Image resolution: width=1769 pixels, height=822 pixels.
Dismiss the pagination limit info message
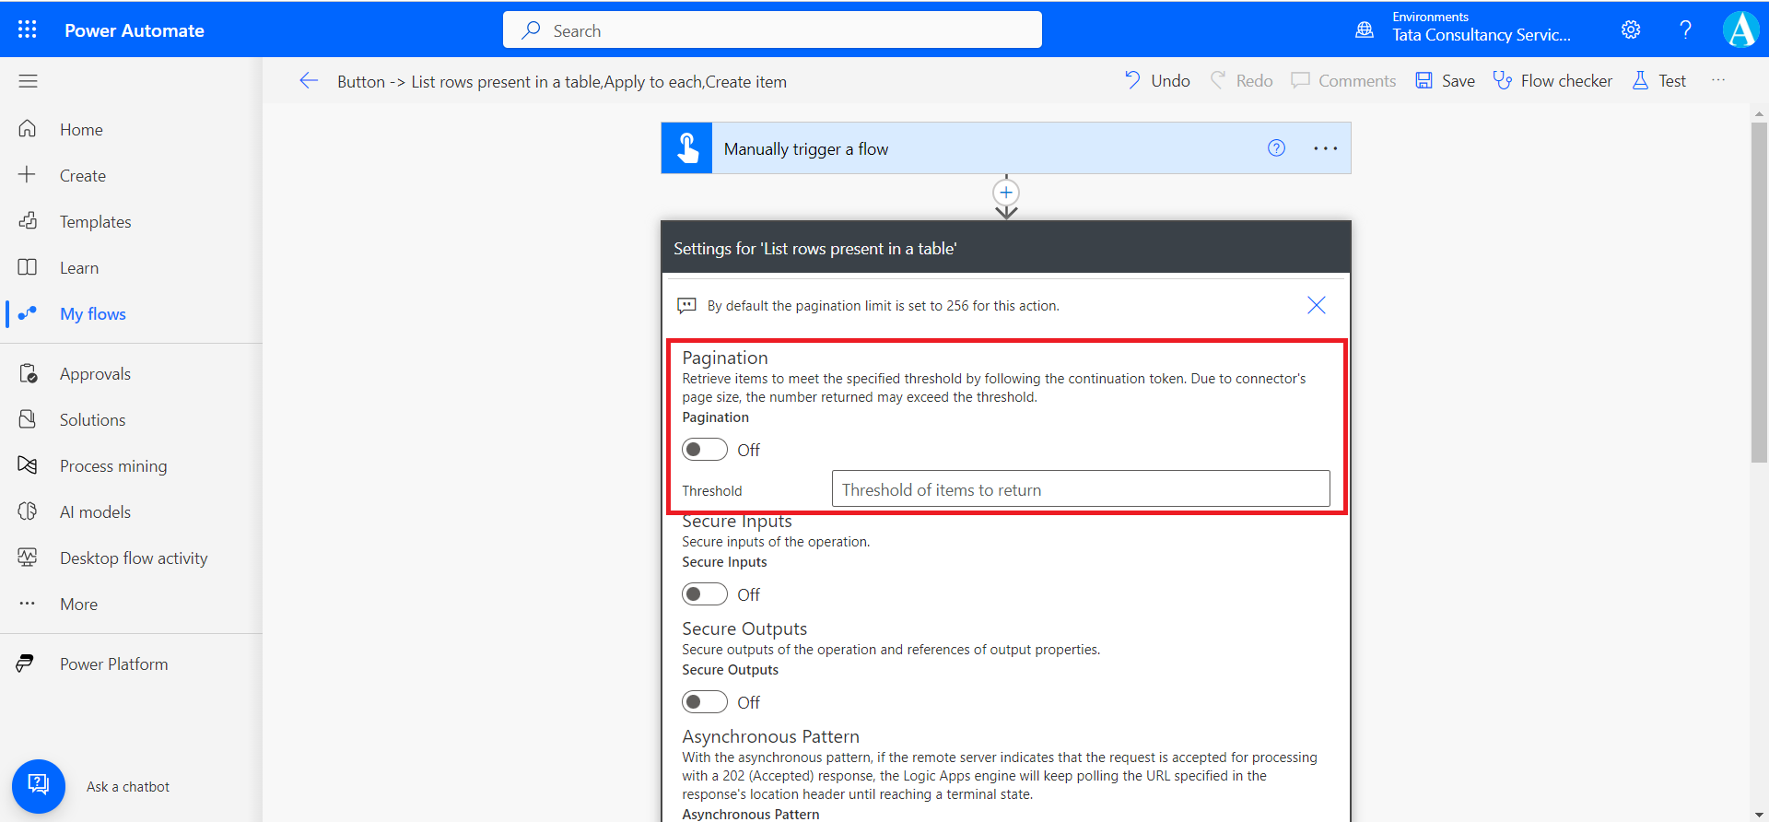point(1316,305)
